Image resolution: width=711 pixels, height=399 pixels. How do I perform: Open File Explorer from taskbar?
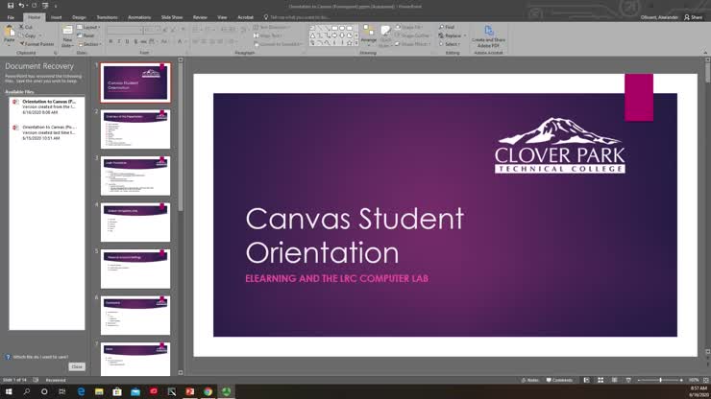tap(99, 391)
